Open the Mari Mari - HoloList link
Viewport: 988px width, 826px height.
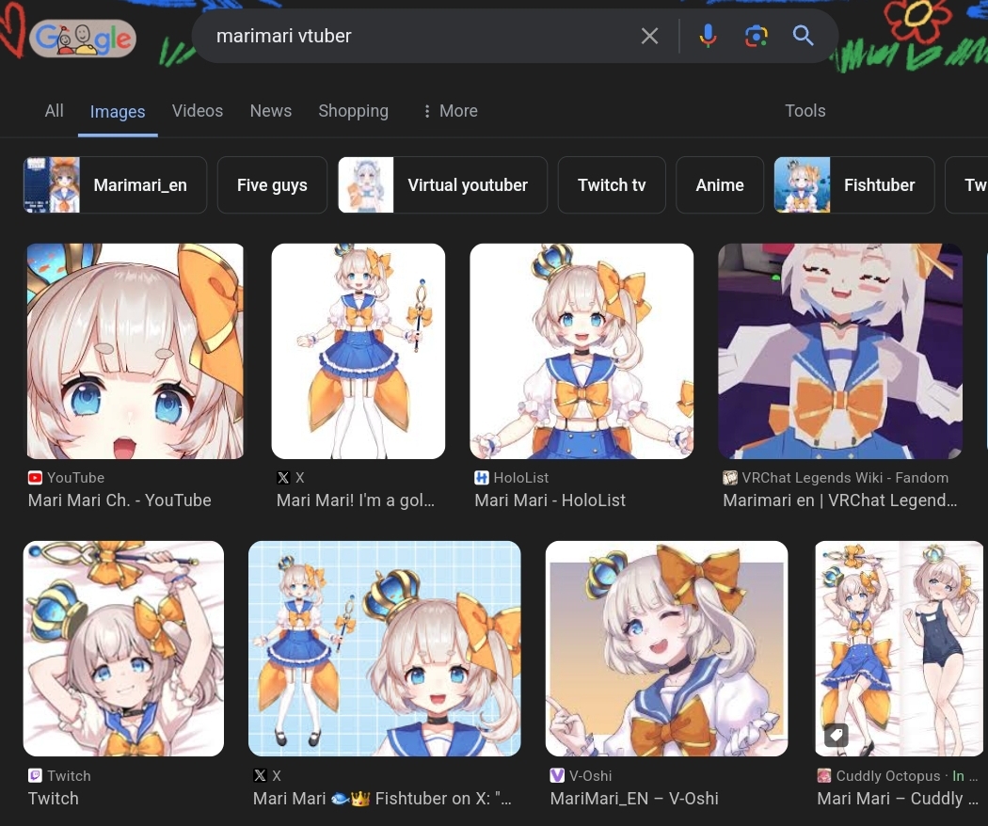pyautogui.click(x=550, y=500)
